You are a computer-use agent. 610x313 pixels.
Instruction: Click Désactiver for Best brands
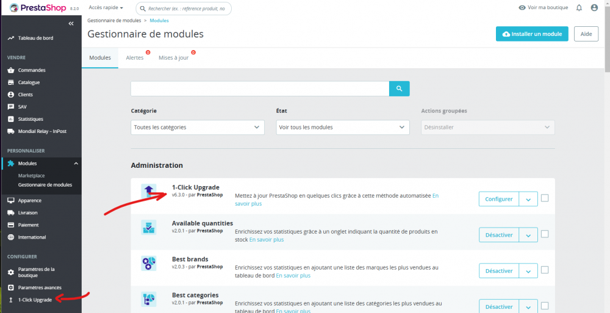click(499, 270)
